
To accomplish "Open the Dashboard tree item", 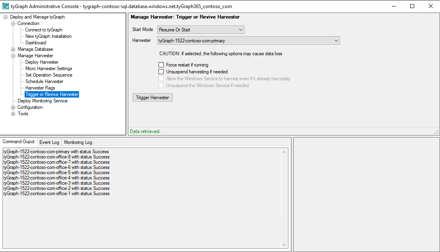I will (x=35, y=43).
